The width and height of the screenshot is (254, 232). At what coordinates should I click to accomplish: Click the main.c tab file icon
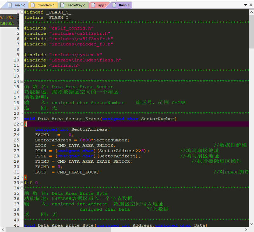10,5
